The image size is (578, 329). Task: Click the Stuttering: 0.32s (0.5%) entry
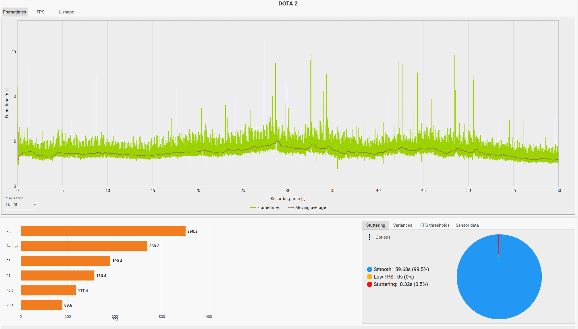[398, 284]
